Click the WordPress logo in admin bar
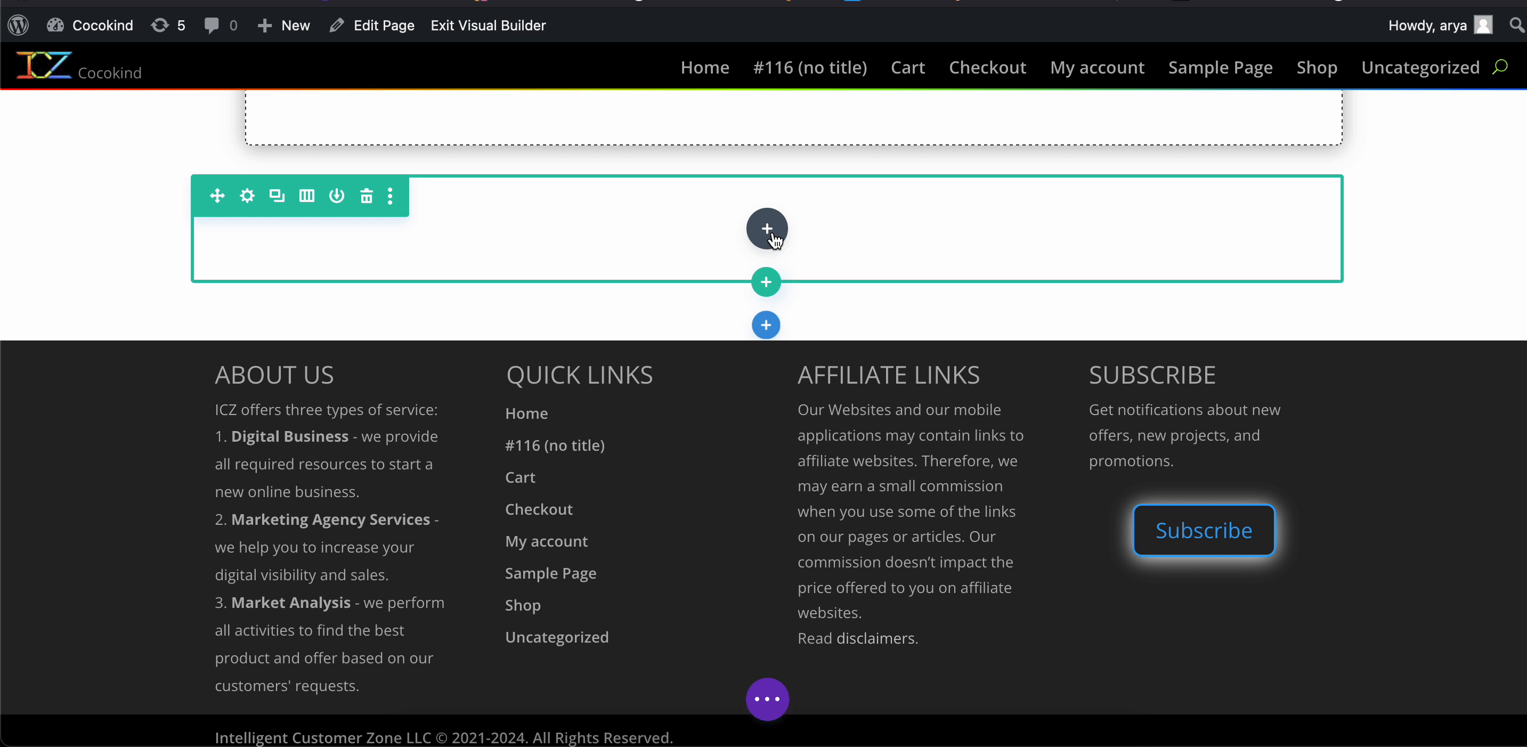This screenshot has height=747, width=1527. click(18, 26)
